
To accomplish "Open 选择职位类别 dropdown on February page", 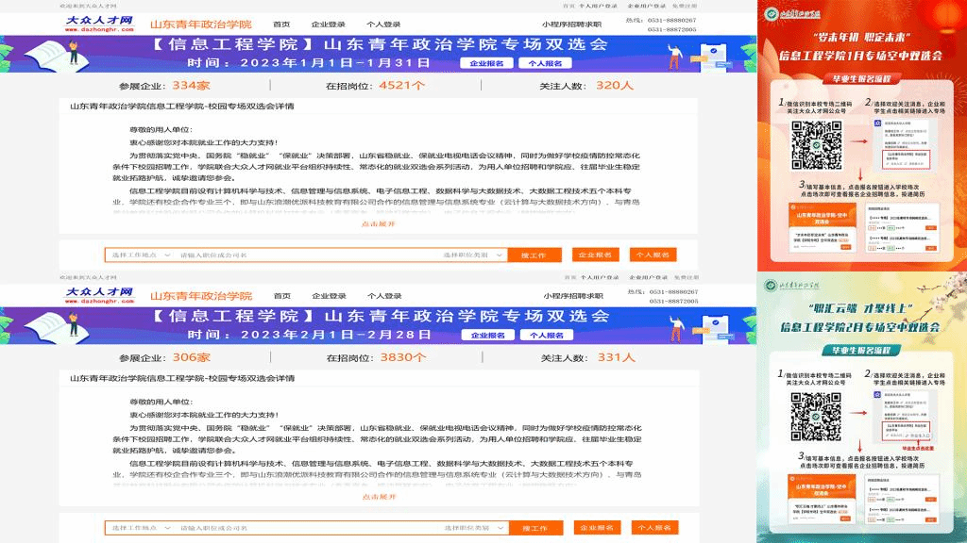I will click(474, 528).
